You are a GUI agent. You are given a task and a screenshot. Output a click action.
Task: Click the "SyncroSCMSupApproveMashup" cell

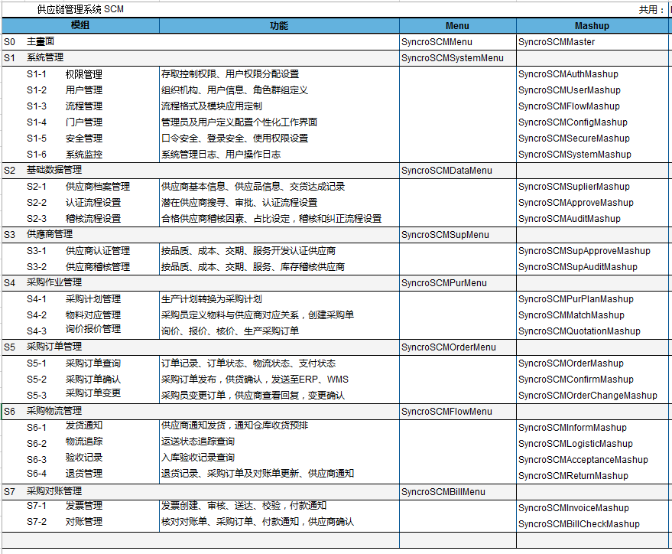click(x=584, y=251)
